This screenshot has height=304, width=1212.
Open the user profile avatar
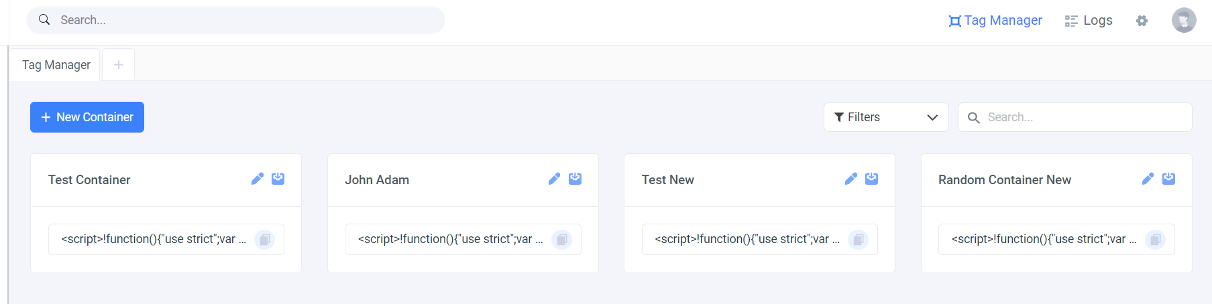point(1184,20)
